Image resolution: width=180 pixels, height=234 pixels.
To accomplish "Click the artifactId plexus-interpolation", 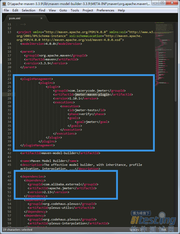I will tap(68, 223).
